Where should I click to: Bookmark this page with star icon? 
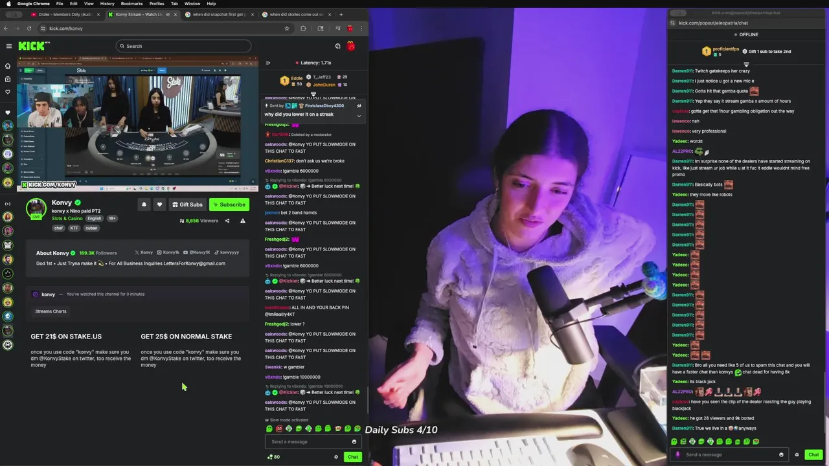click(x=286, y=28)
